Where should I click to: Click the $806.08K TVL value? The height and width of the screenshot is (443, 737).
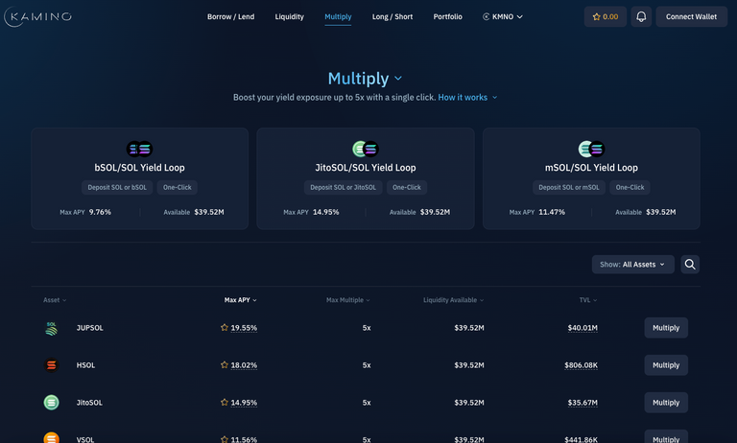581,365
